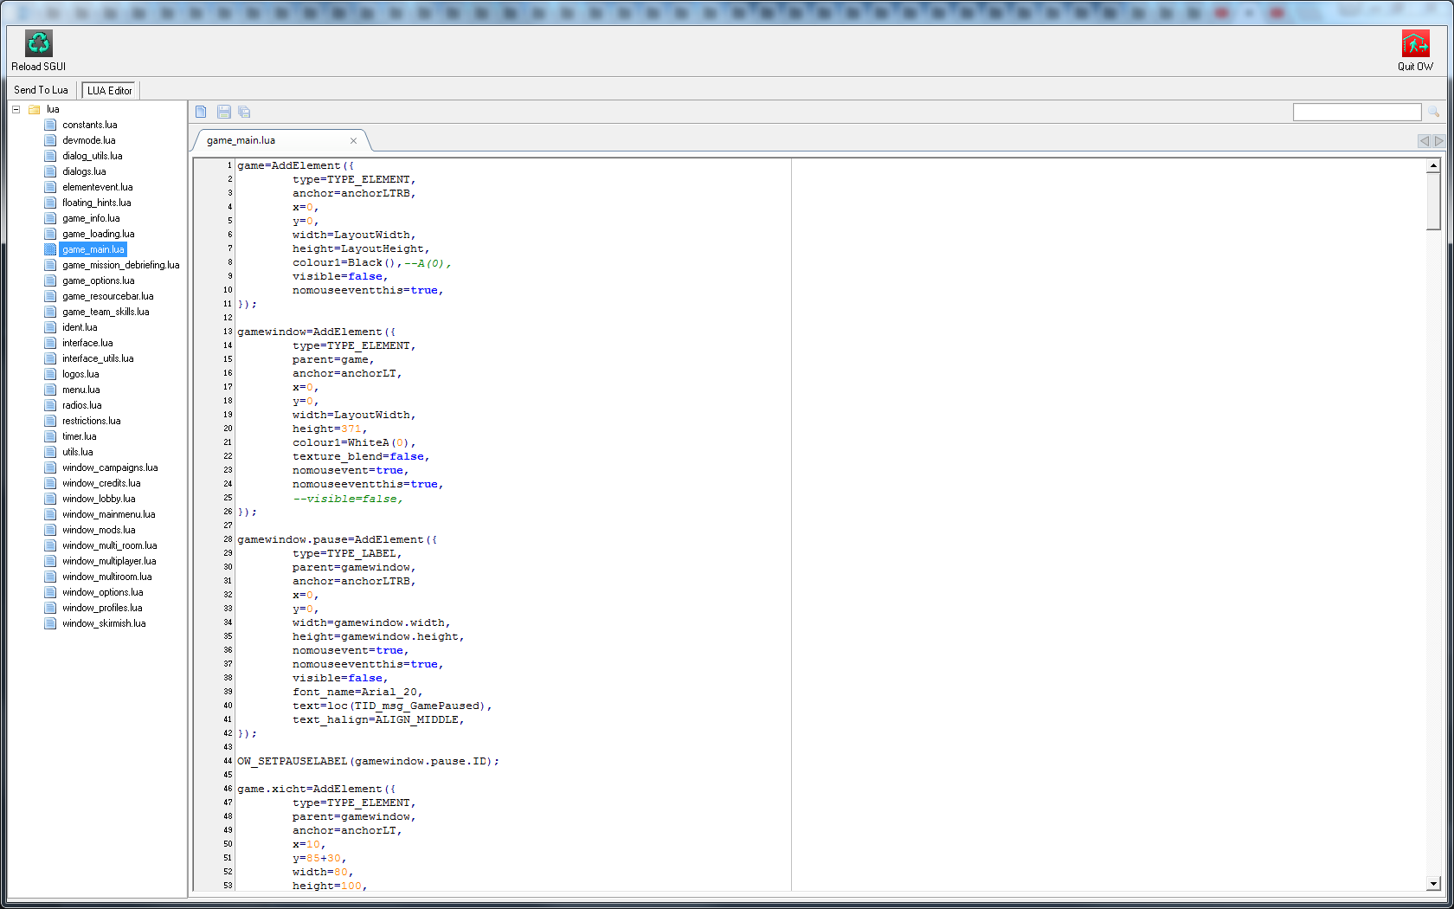This screenshot has height=909, width=1454.
Task: Click the Reload SGUI icon
Action: pos(38,43)
